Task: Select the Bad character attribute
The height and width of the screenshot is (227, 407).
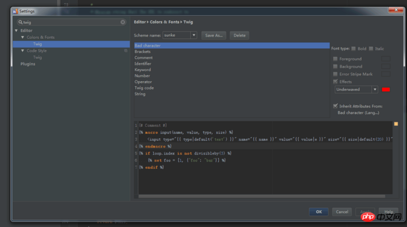Action: coord(232,46)
